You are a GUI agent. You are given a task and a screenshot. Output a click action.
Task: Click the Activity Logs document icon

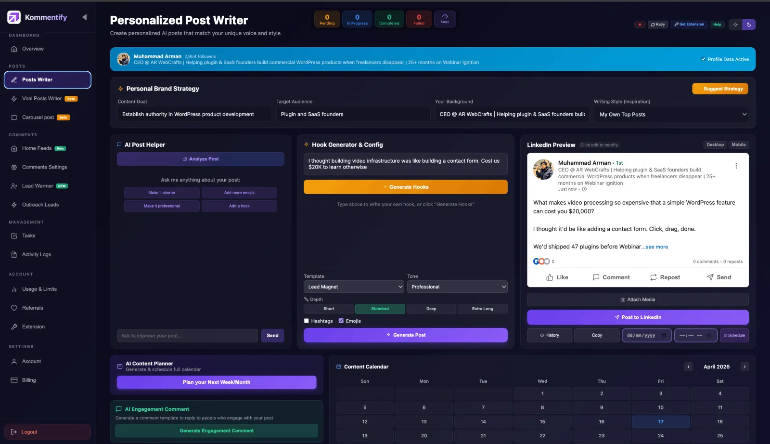point(14,255)
